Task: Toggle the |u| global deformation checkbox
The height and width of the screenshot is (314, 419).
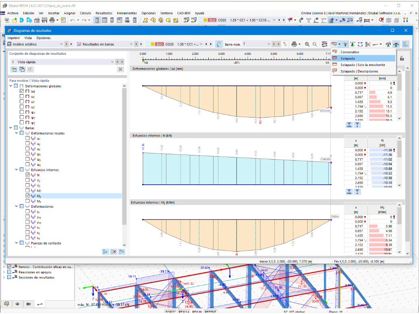Action: [22, 91]
